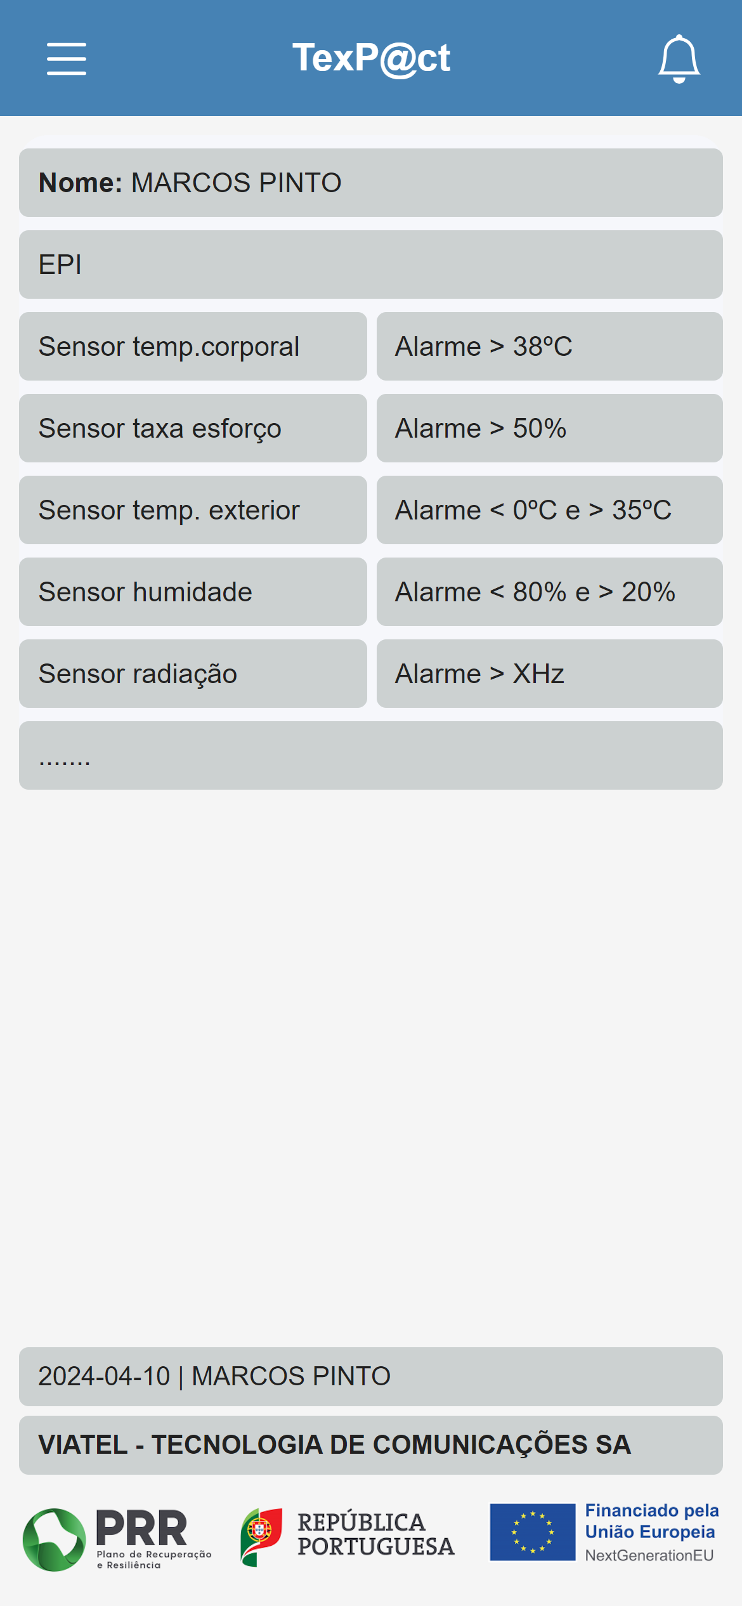Select the Nome: MARCOS PINTO field
This screenshot has height=1606, width=742.
tap(371, 183)
